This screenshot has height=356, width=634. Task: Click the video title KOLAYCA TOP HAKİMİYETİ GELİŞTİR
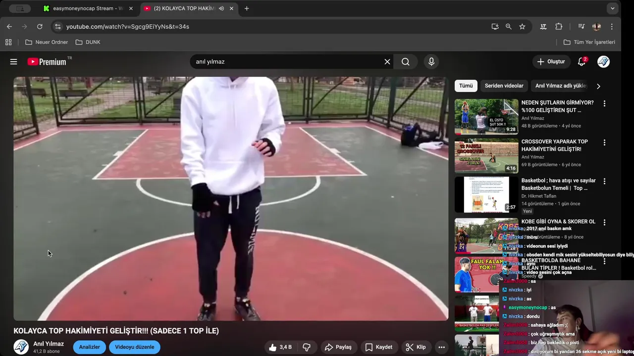click(x=116, y=331)
